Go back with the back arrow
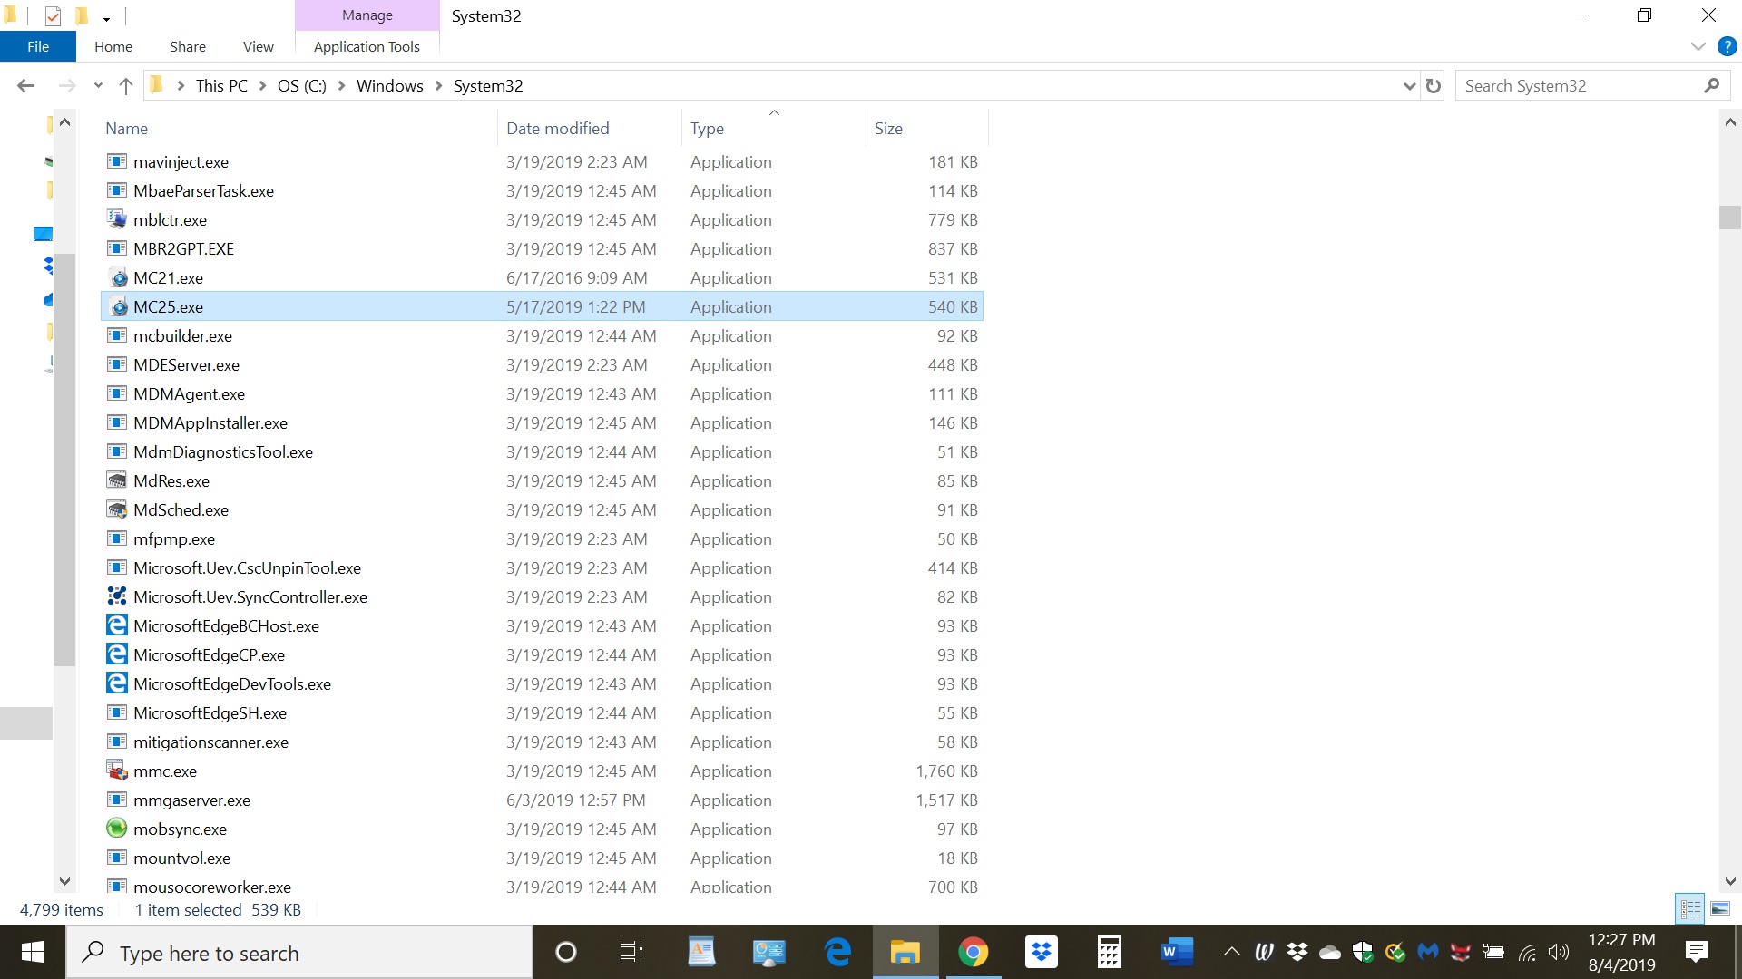Image resolution: width=1742 pixels, height=979 pixels. coord(26,85)
